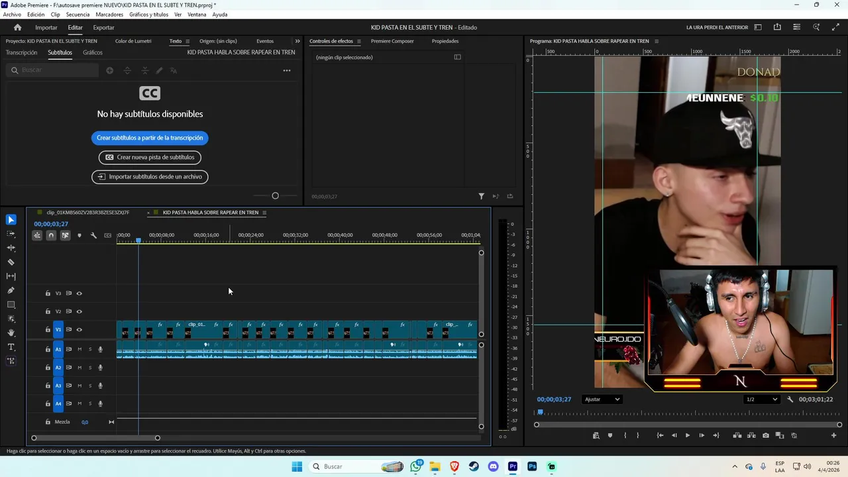Screen dimensions: 848x477
Task: Click the filter funnel in Effect Controls
Action: (482, 196)
